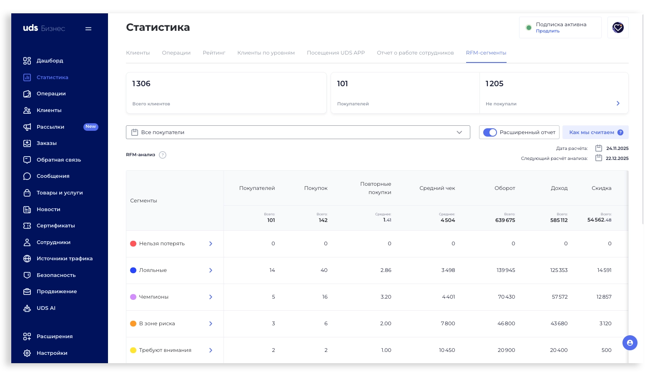The height and width of the screenshot is (374, 655).
Task: Expand the Чемпионы segment arrow
Action: (x=211, y=297)
